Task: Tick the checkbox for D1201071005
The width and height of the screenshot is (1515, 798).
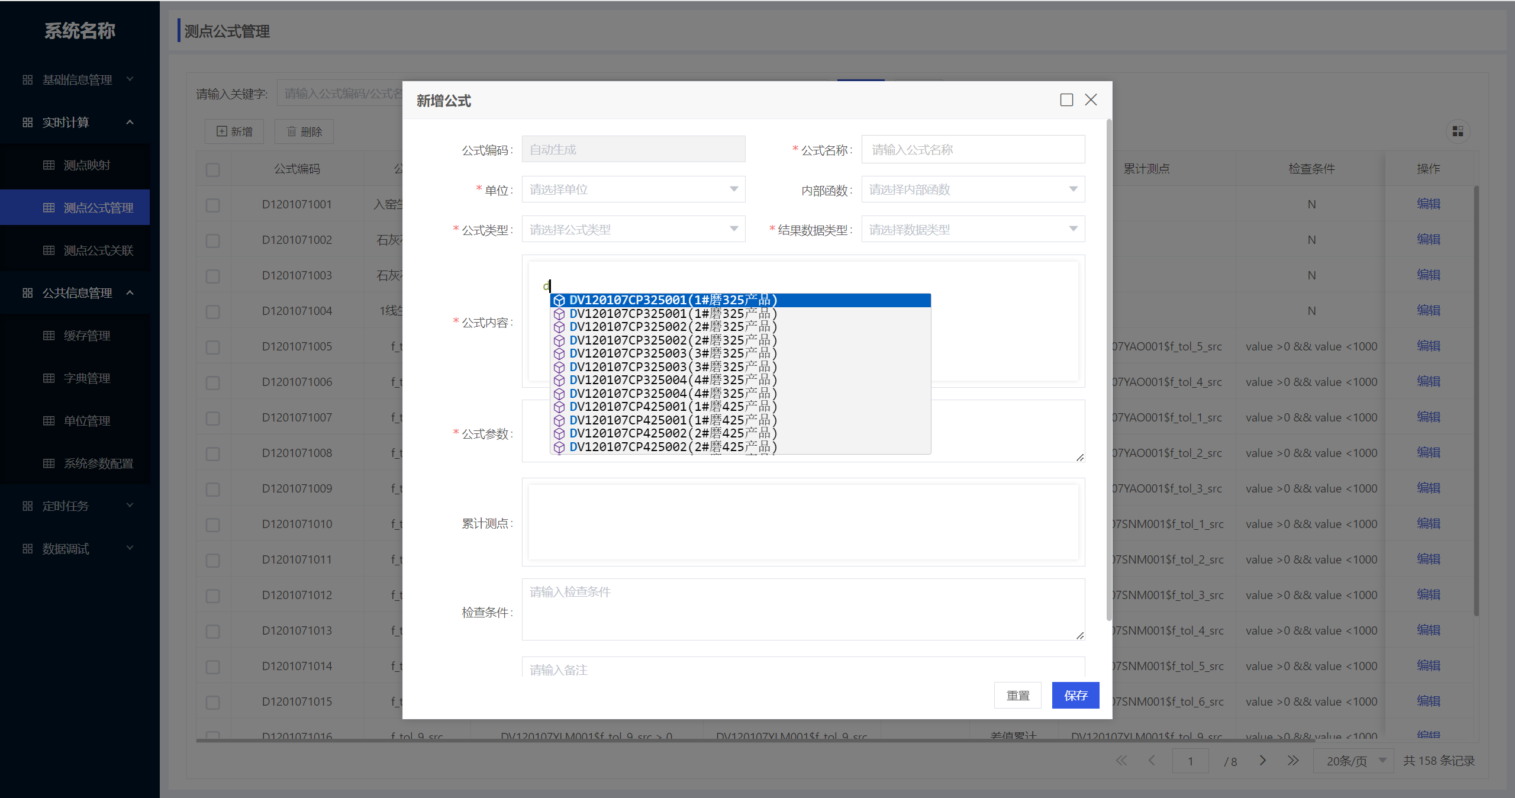Action: pos(213,347)
